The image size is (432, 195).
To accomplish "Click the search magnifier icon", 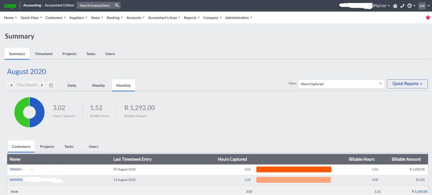I will [117, 5].
